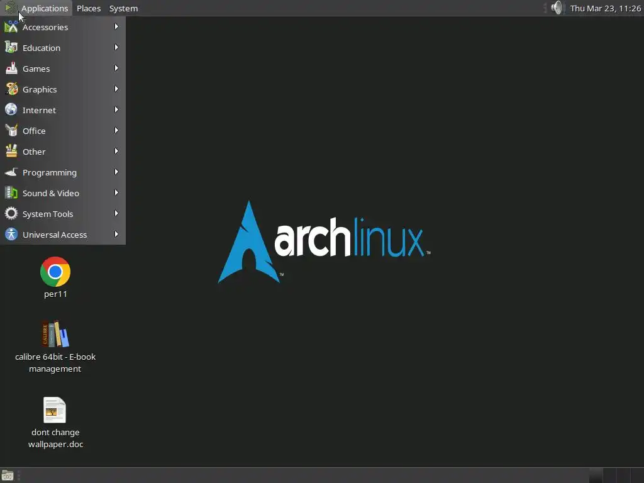Expand the Games submenu arrow

point(116,68)
